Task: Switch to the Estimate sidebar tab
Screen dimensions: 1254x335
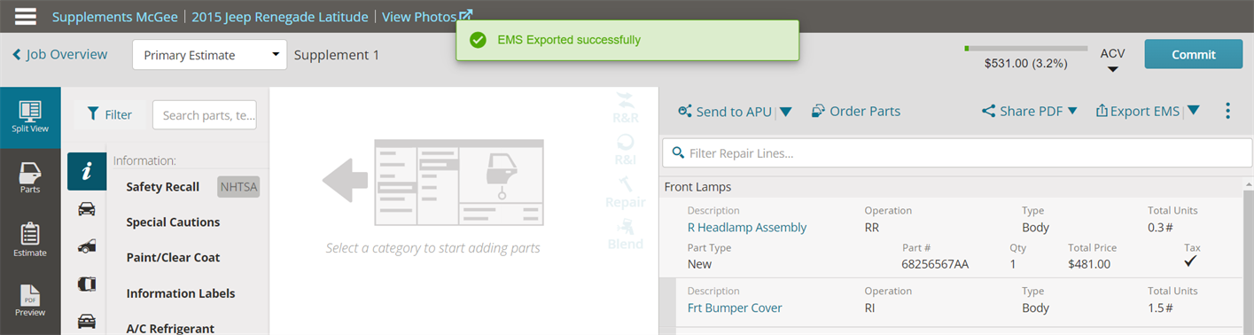Action: [x=30, y=239]
